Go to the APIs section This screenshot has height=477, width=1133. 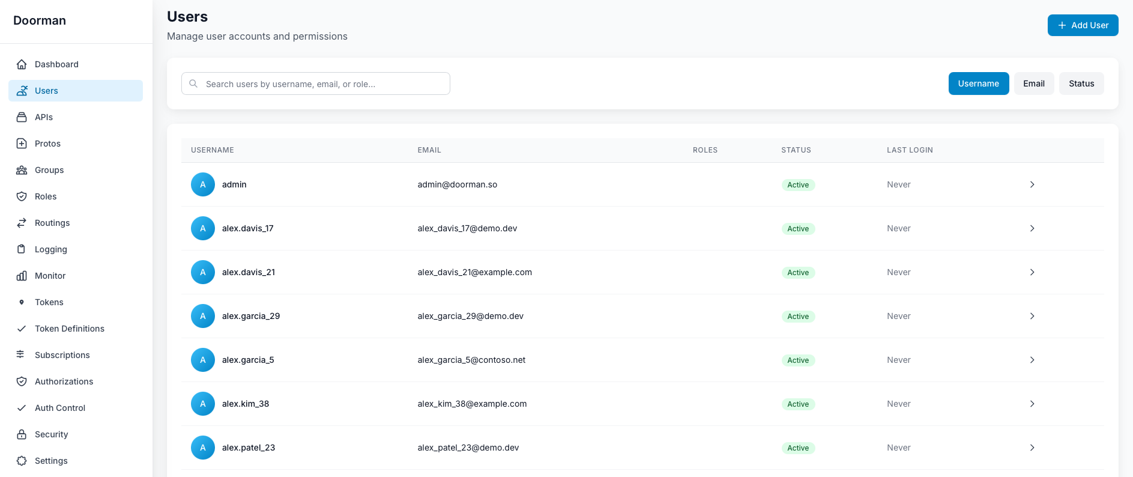click(x=76, y=117)
